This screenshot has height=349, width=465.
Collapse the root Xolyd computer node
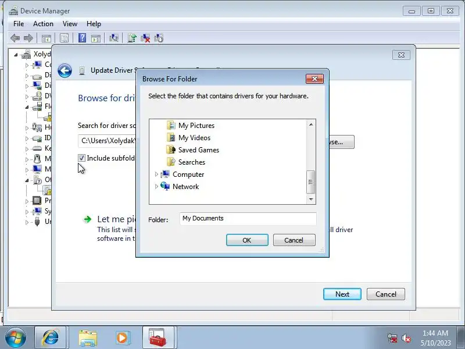pyautogui.click(x=16, y=55)
